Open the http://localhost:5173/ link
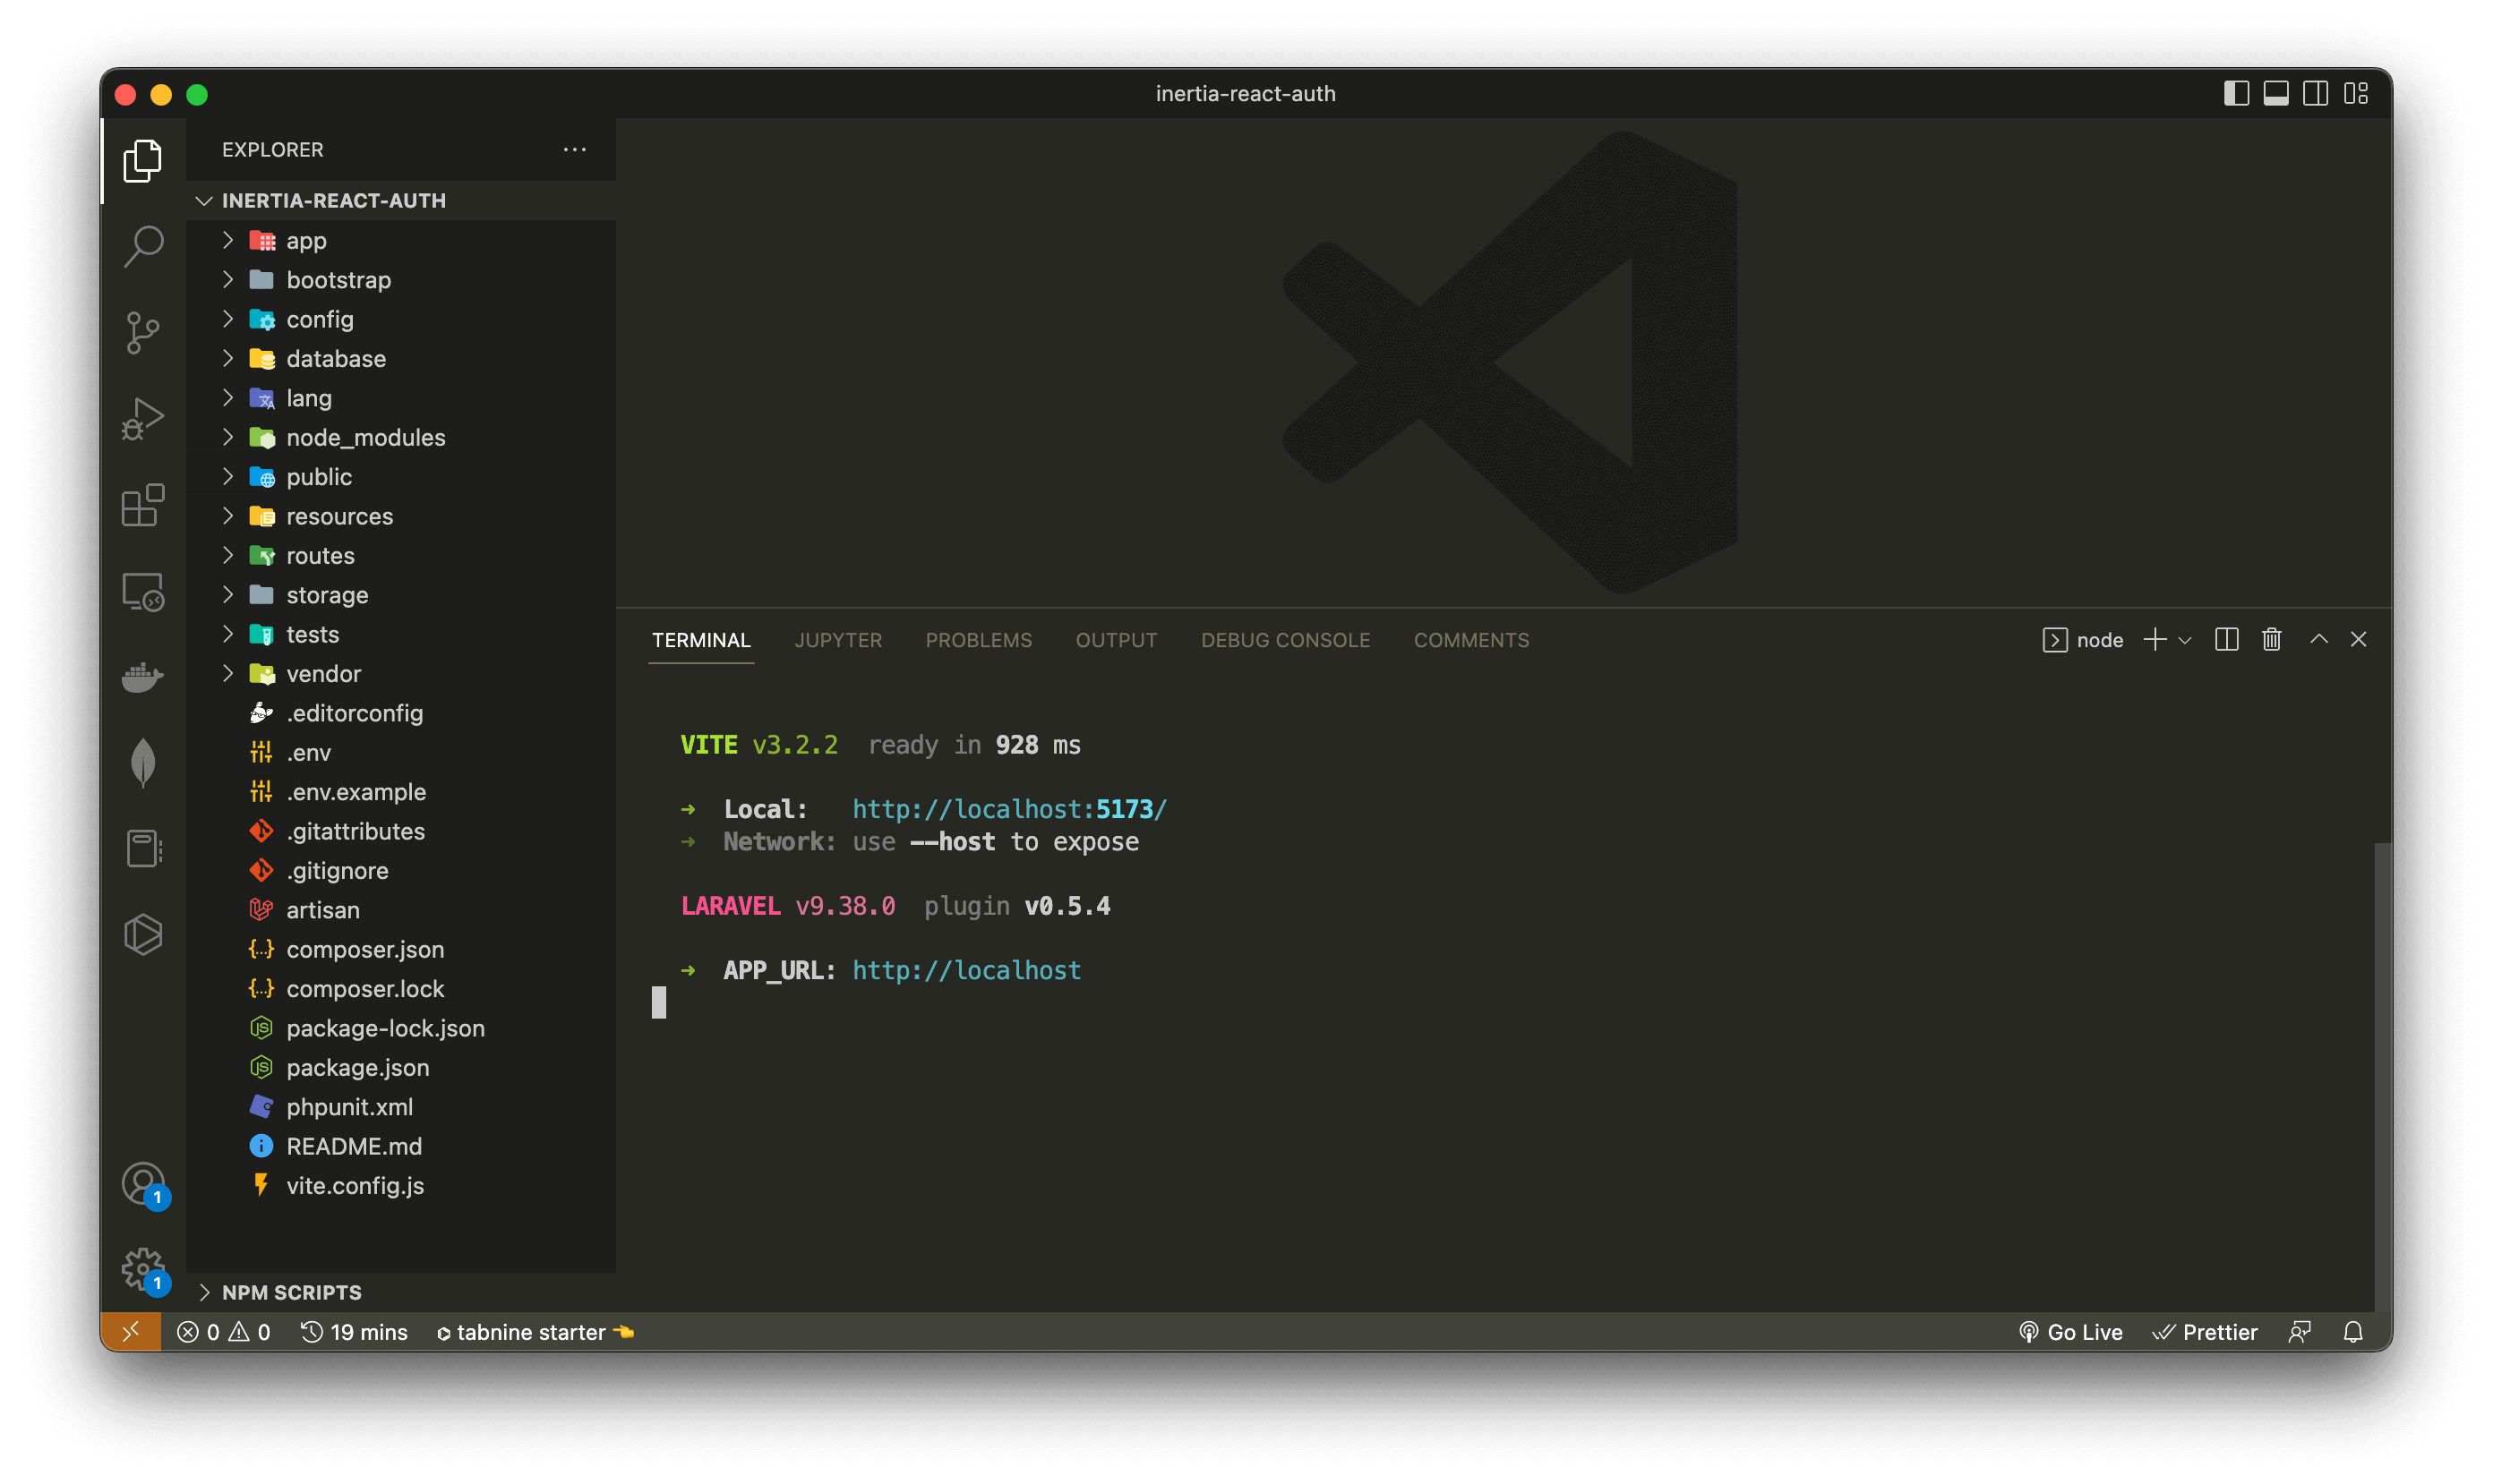2493x1484 pixels. (x=1008, y=809)
